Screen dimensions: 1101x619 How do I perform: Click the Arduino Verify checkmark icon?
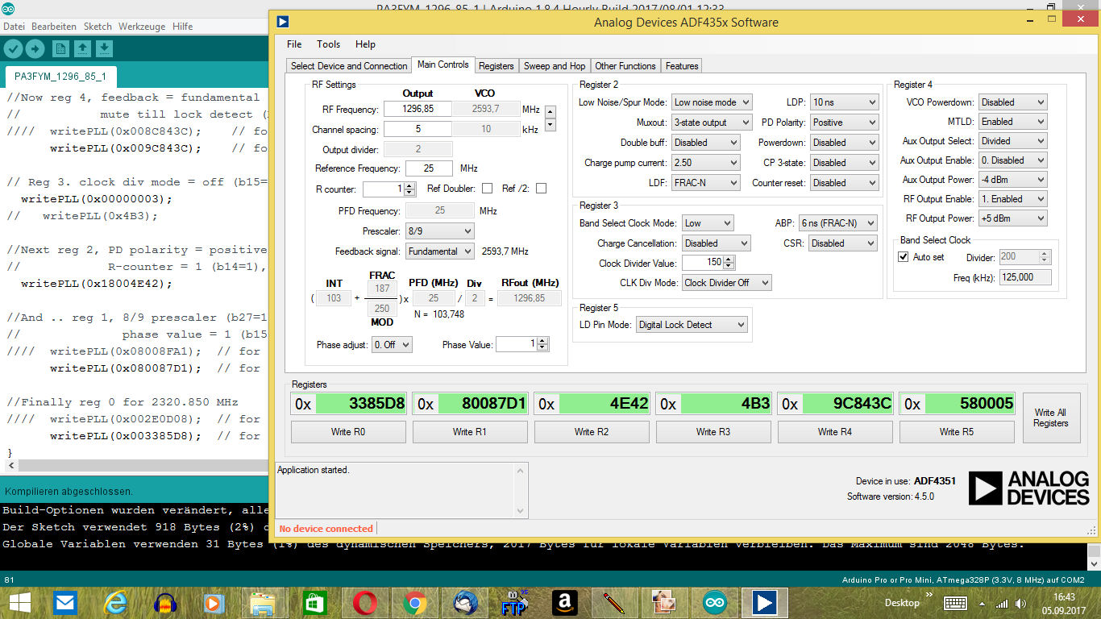[x=13, y=48]
